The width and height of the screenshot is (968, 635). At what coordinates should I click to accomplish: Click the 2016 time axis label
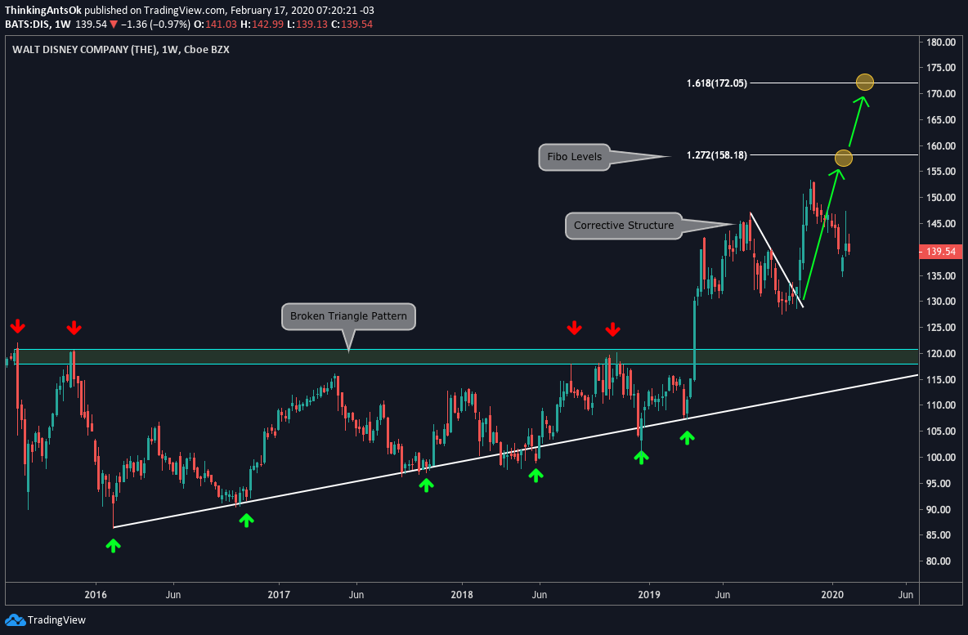tap(95, 595)
